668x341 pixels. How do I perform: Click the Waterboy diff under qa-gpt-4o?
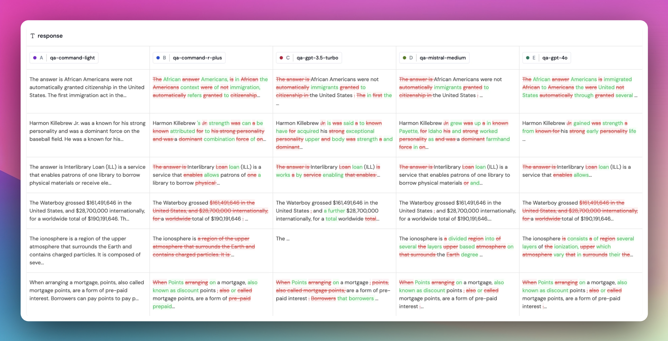tap(580, 211)
